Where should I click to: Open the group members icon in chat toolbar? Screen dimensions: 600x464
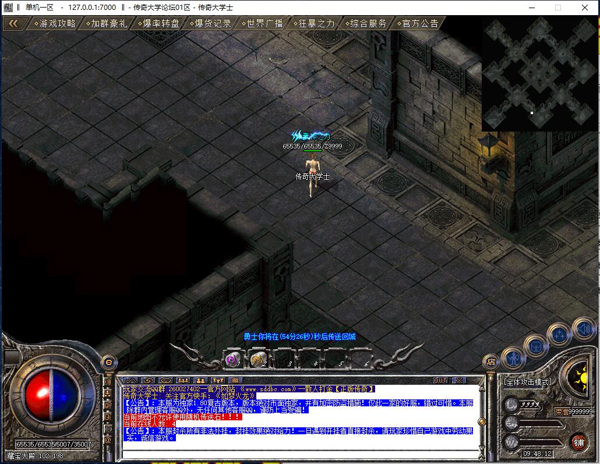(200, 381)
